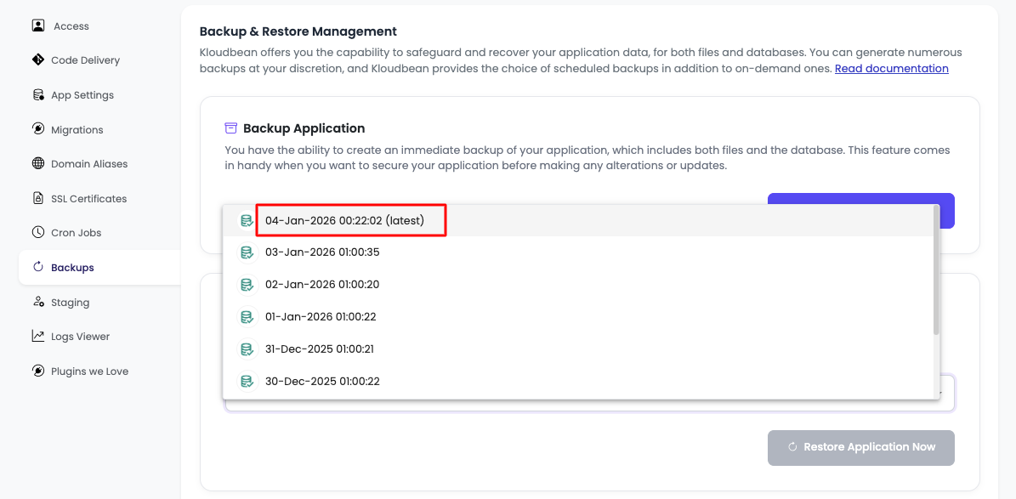Screen dimensions: 1016x499
Task: Click the backup list dropdown scrollbar
Action: point(936,270)
